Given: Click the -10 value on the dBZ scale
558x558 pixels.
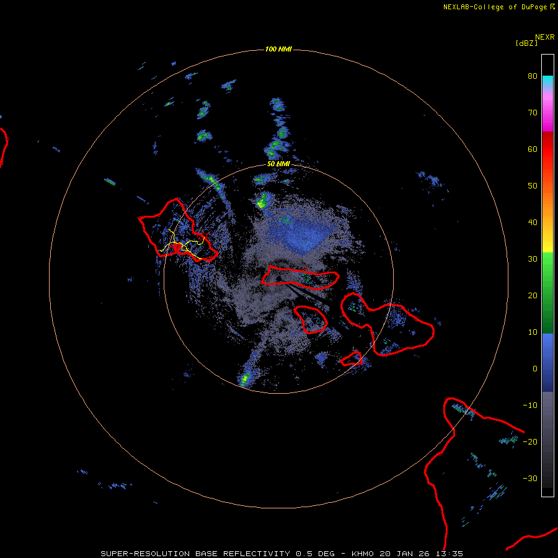Looking at the screenshot, I should (530, 405).
